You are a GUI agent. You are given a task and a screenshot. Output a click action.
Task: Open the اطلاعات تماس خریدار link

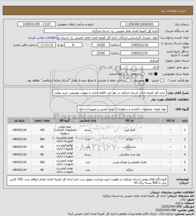tap(42, 37)
